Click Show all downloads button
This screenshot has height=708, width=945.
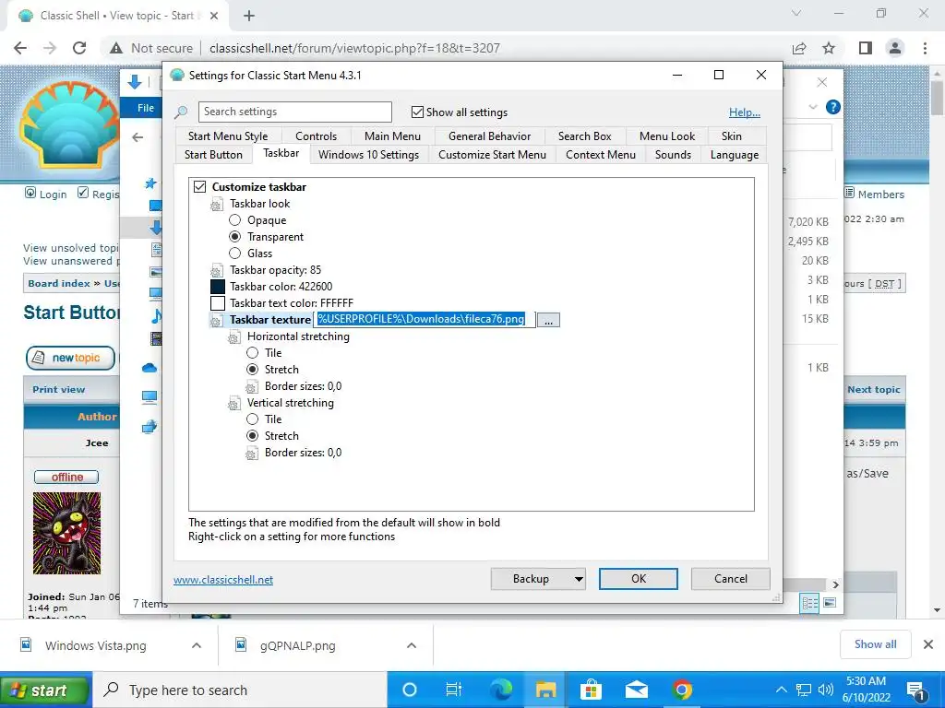tap(875, 644)
